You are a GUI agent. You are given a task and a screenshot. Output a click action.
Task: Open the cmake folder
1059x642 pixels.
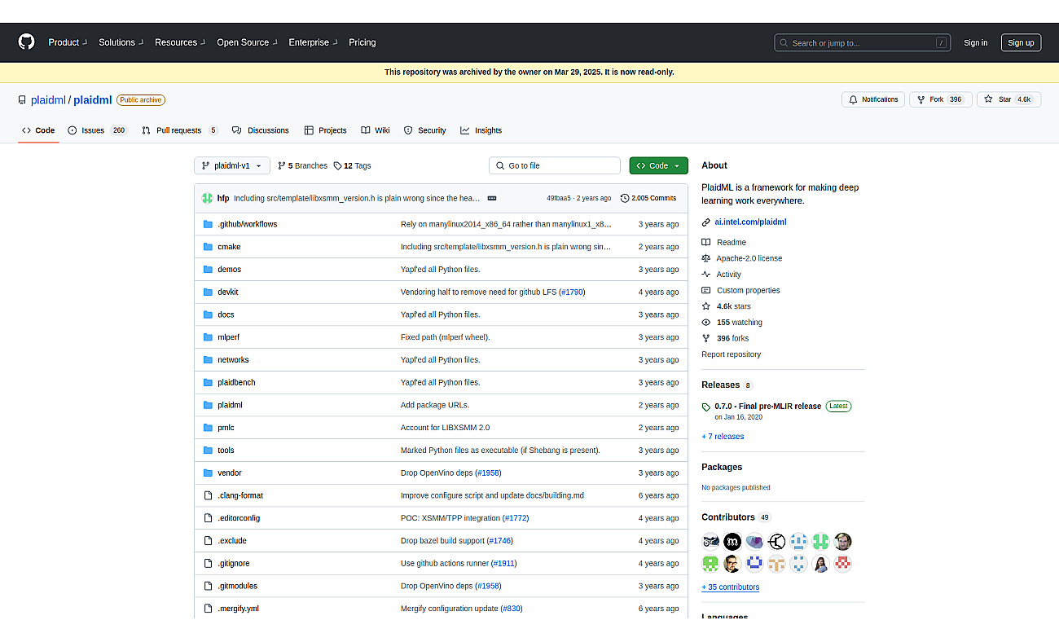(229, 247)
